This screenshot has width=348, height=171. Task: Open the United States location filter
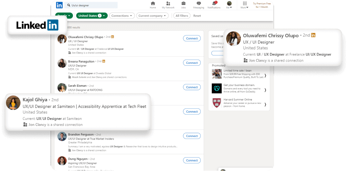pos(92,16)
